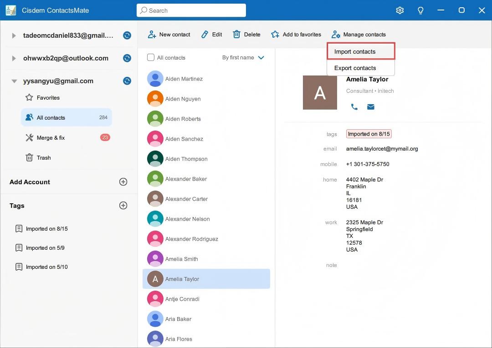Viewport: 492px width, 348px height.
Task: Select the New contact icon
Action: (151, 34)
